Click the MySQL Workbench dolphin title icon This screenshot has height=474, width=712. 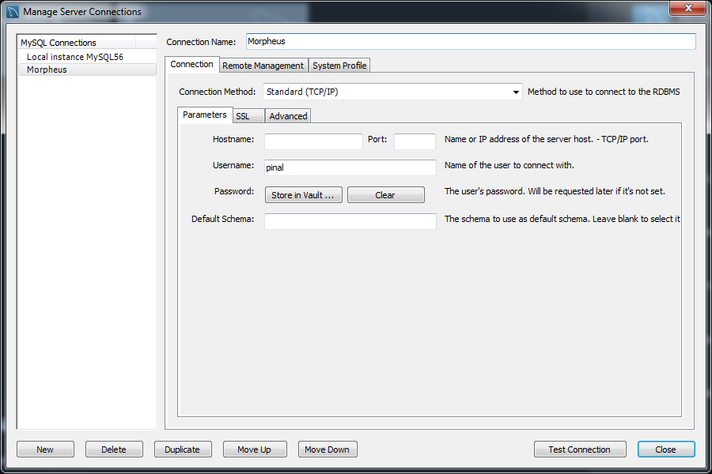pos(13,12)
